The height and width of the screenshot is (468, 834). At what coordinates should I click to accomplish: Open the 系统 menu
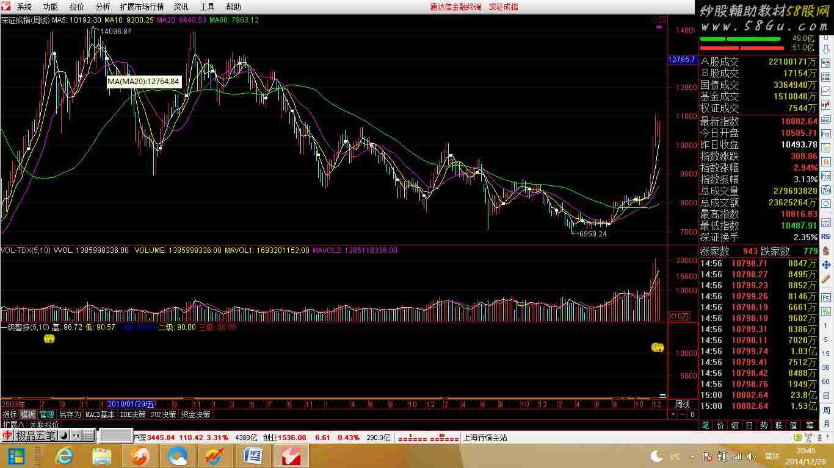[x=24, y=7]
